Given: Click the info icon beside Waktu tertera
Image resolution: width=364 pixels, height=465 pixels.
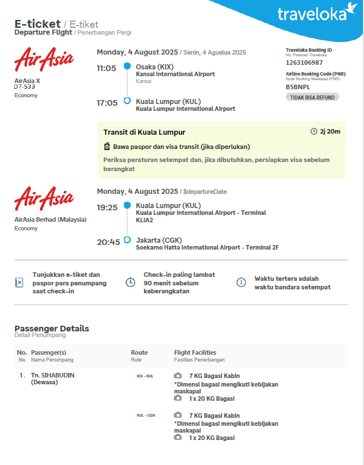Looking at the screenshot, I should [241, 283].
